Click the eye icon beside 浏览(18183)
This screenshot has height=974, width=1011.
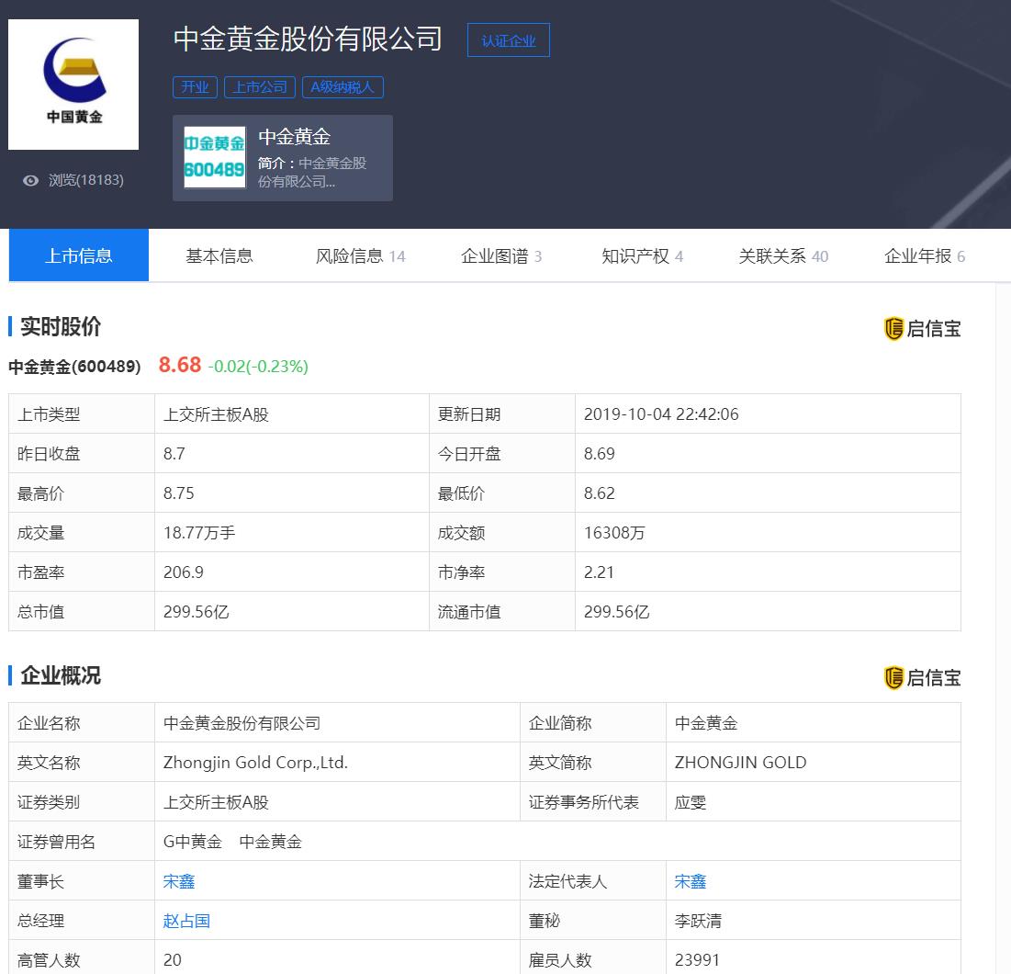click(30, 181)
